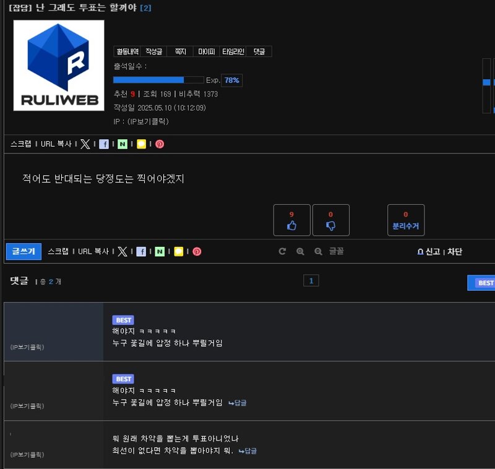The width and height of the screenshot is (495, 469).
Task: Open the 마이피 tab
Action: coord(207,51)
